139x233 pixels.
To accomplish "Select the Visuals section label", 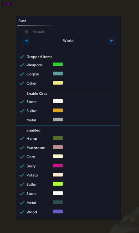I will click(x=39, y=32).
